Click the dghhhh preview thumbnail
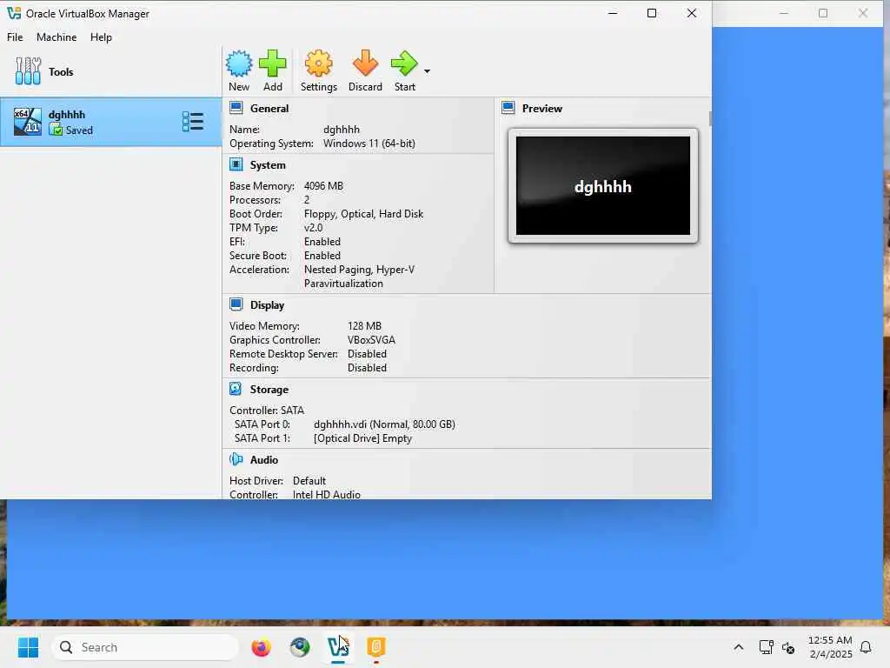The width and height of the screenshot is (890, 668). [603, 186]
